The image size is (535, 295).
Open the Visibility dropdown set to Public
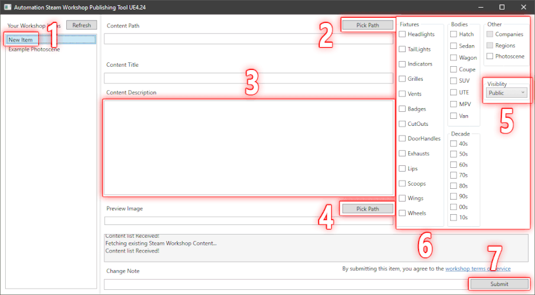click(506, 93)
